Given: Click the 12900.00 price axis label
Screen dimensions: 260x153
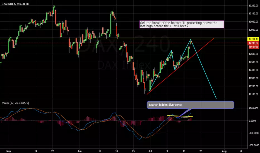Looking at the screenshot, I should (x=253, y=30).
